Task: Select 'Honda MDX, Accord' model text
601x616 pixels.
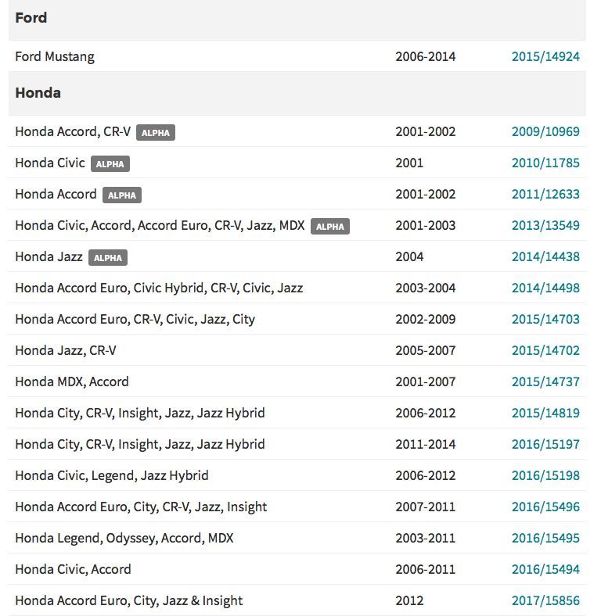Action: (72, 381)
